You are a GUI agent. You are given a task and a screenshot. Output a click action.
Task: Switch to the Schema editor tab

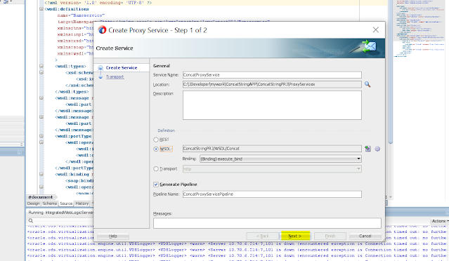point(50,203)
